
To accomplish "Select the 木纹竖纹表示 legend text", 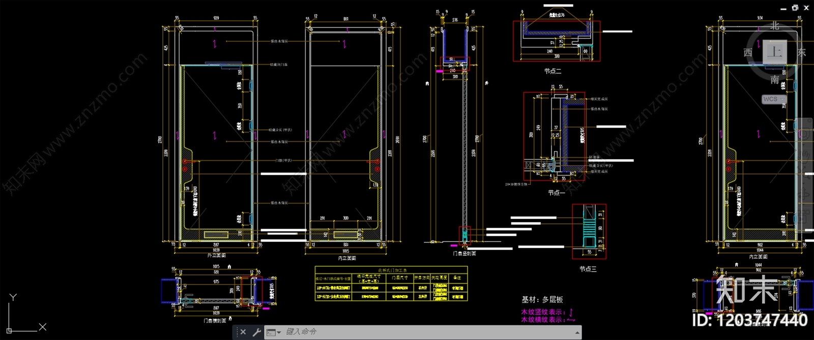I will (x=543, y=312).
